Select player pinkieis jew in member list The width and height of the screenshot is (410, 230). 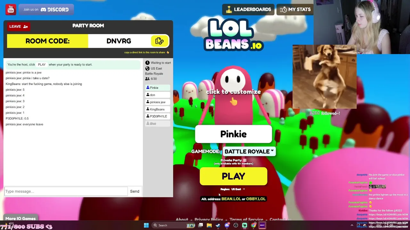(x=157, y=102)
